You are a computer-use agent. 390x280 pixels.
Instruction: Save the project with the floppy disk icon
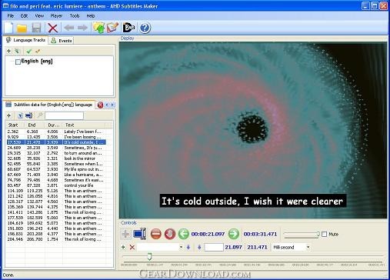coord(36,28)
